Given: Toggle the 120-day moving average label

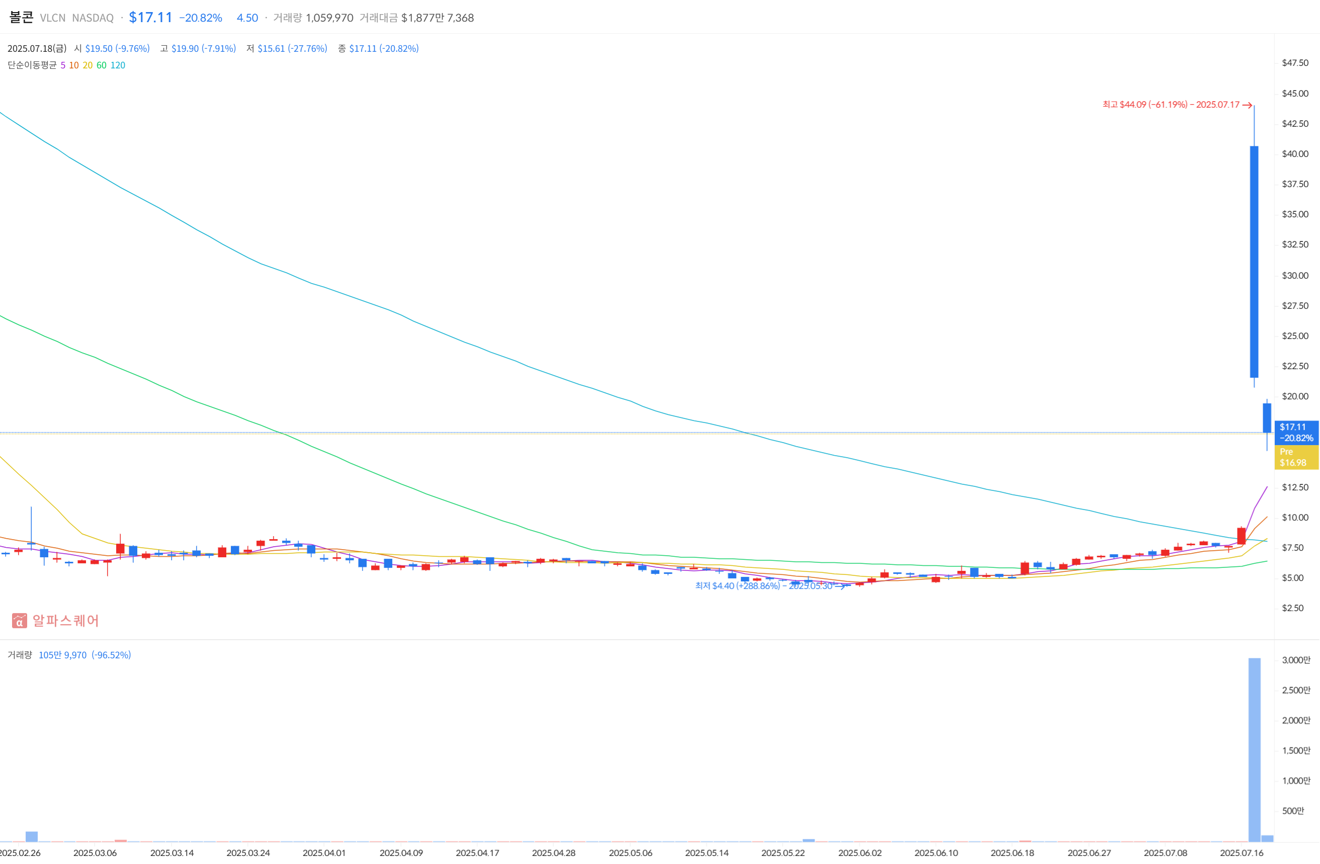Looking at the screenshot, I should [x=118, y=65].
